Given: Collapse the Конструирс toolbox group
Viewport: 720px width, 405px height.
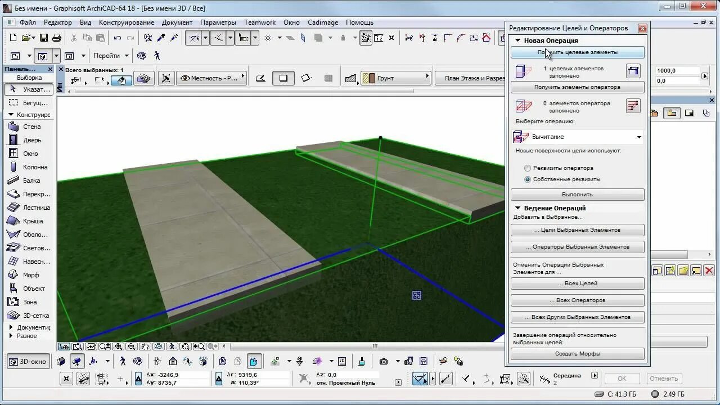Looking at the screenshot, I should pos(11,115).
